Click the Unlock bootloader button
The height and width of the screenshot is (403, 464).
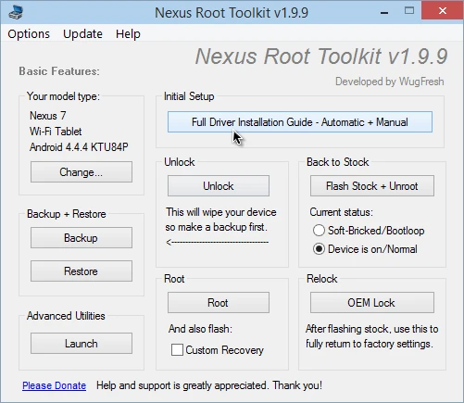click(219, 186)
